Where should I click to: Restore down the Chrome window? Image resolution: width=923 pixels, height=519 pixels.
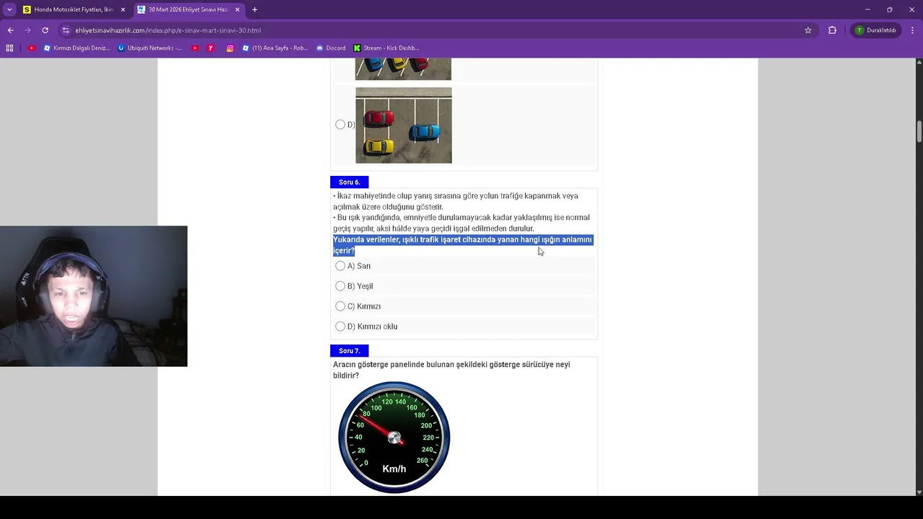point(890,9)
